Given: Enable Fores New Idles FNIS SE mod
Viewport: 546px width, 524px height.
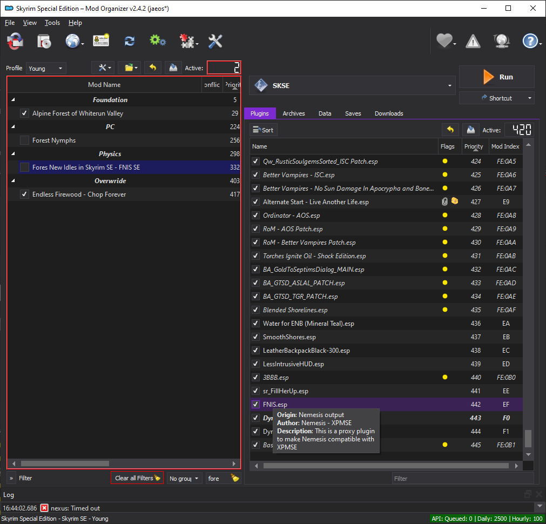Looking at the screenshot, I should click(x=24, y=167).
